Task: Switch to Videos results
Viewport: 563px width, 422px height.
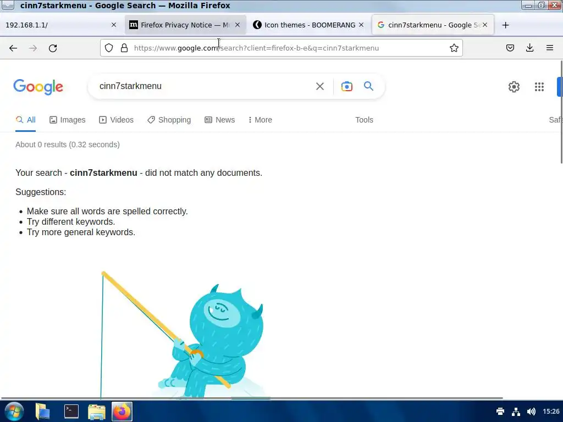Action: 117,120
